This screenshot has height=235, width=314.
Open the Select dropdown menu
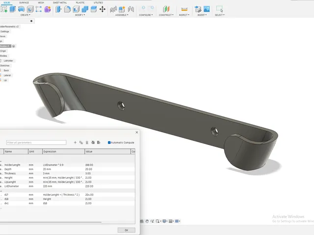(220, 15)
